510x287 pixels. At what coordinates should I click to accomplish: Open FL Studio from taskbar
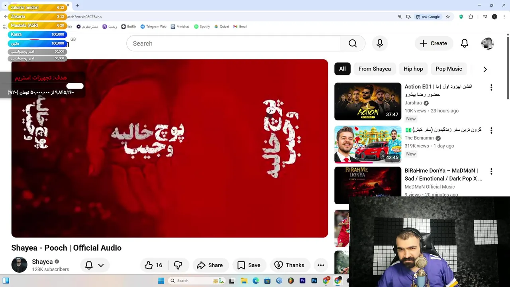290,281
